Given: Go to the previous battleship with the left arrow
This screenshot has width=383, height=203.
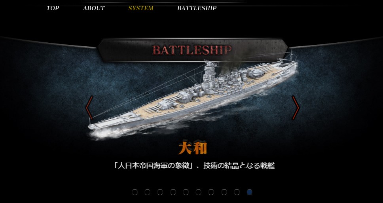Looking at the screenshot, I should [89, 108].
